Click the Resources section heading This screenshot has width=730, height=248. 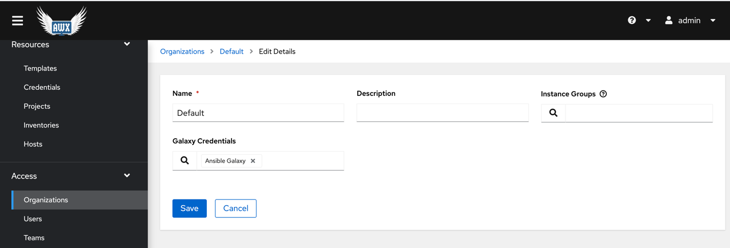coord(30,44)
